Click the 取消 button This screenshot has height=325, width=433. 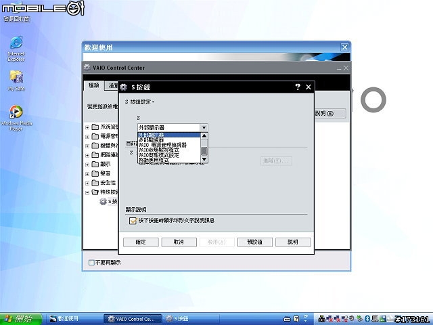[179, 242]
